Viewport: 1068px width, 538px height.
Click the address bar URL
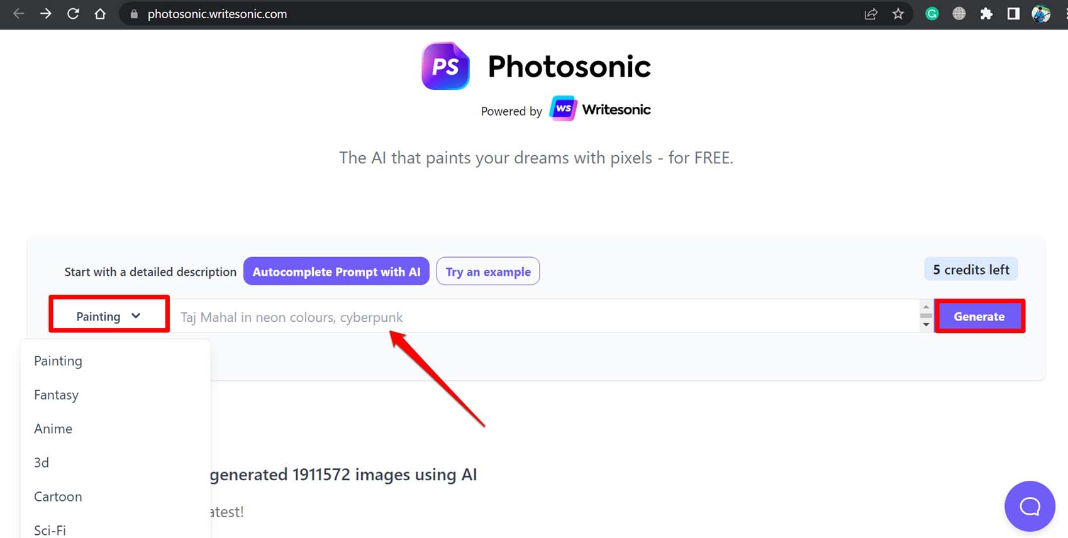pos(217,14)
